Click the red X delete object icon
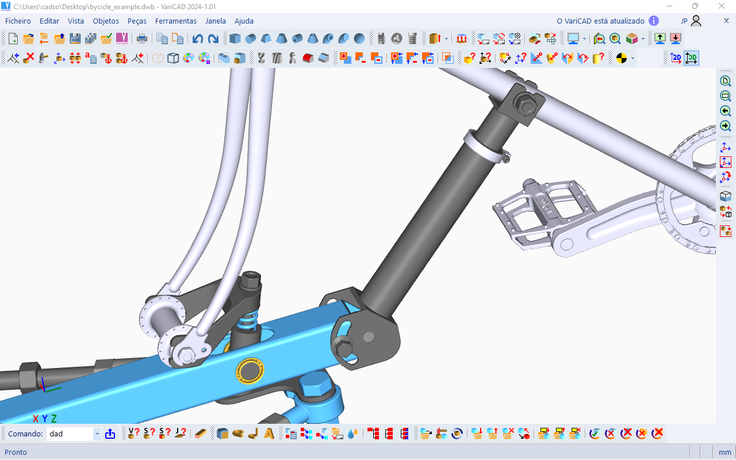 click(29, 58)
